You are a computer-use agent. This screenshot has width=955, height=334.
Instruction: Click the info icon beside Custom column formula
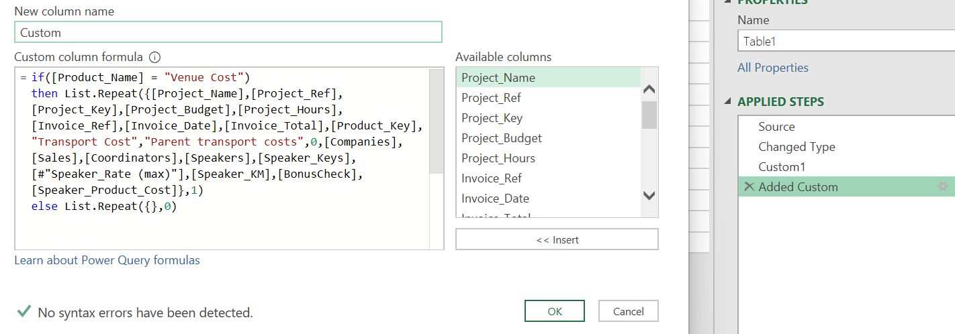(x=155, y=57)
